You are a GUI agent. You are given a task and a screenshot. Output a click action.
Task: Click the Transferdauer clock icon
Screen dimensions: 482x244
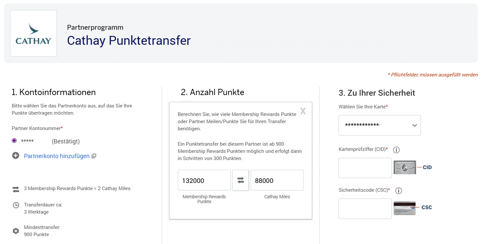tap(16, 205)
